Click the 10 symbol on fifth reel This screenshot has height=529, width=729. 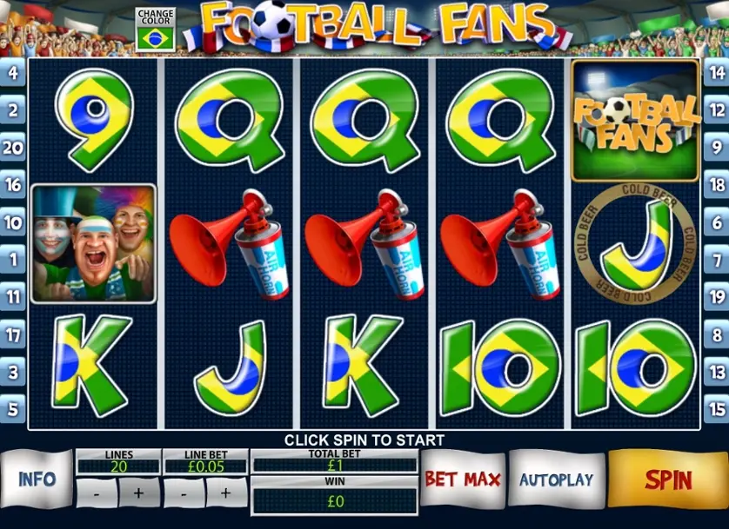(635, 367)
